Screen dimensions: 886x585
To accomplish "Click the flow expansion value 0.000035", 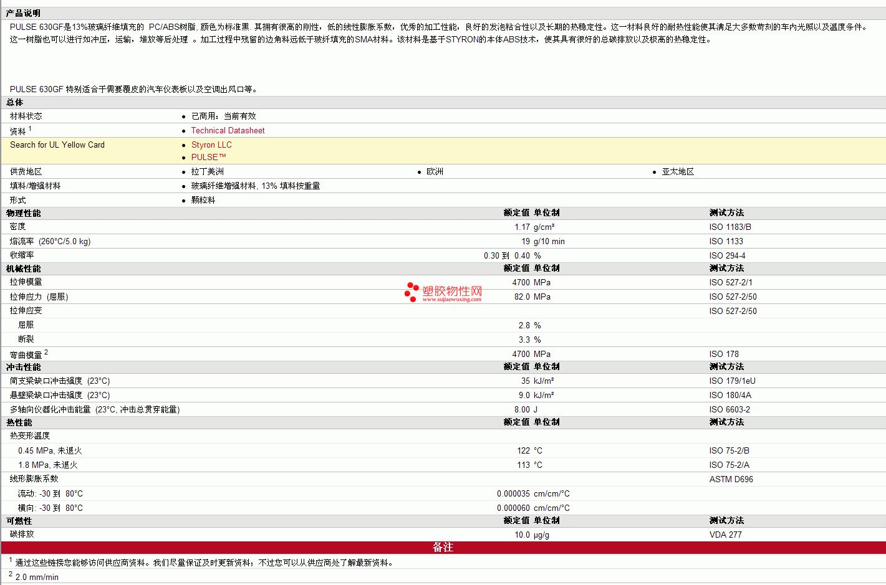I will (513, 494).
